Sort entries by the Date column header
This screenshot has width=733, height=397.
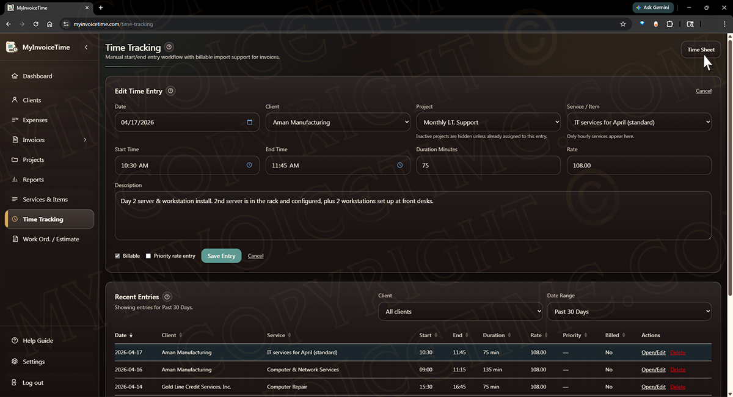[x=123, y=335]
